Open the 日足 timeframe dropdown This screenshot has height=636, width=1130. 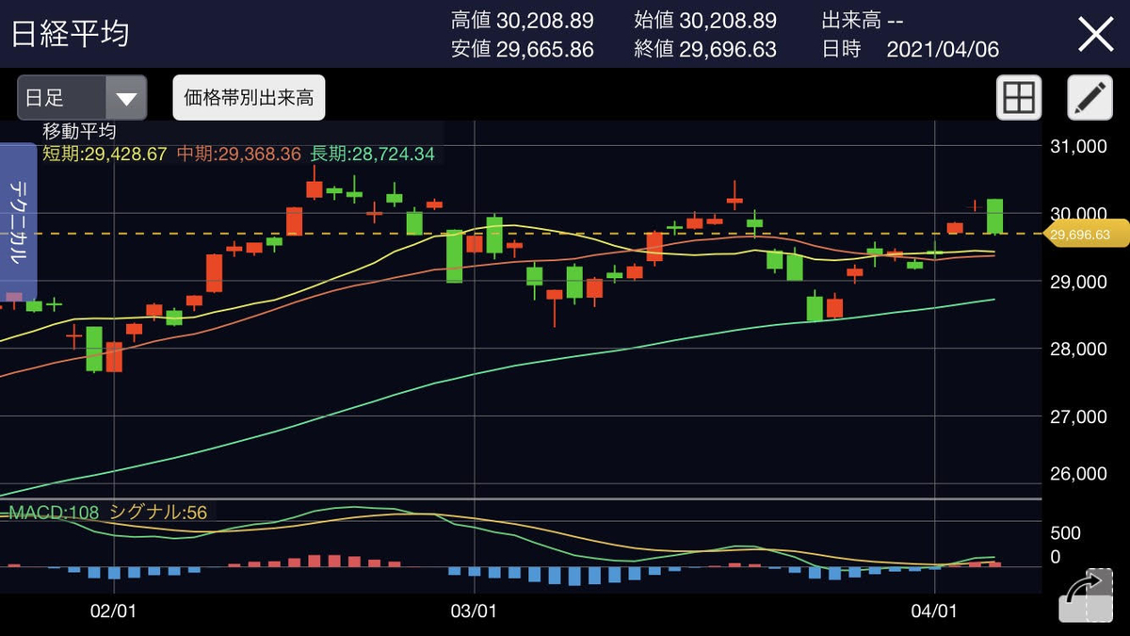[82, 98]
